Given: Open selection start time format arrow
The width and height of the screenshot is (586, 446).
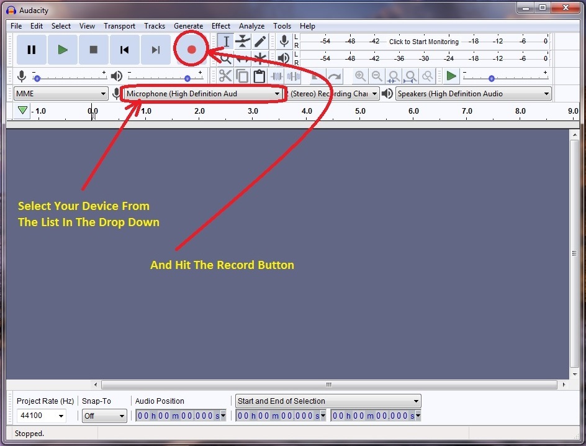Looking at the screenshot, I should tap(323, 416).
